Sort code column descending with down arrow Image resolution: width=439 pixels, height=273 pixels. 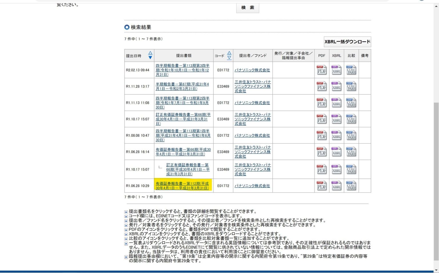tap(229, 57)
